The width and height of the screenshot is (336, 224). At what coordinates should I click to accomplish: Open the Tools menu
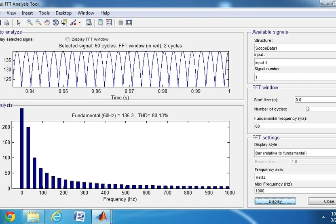click(44, 13)
